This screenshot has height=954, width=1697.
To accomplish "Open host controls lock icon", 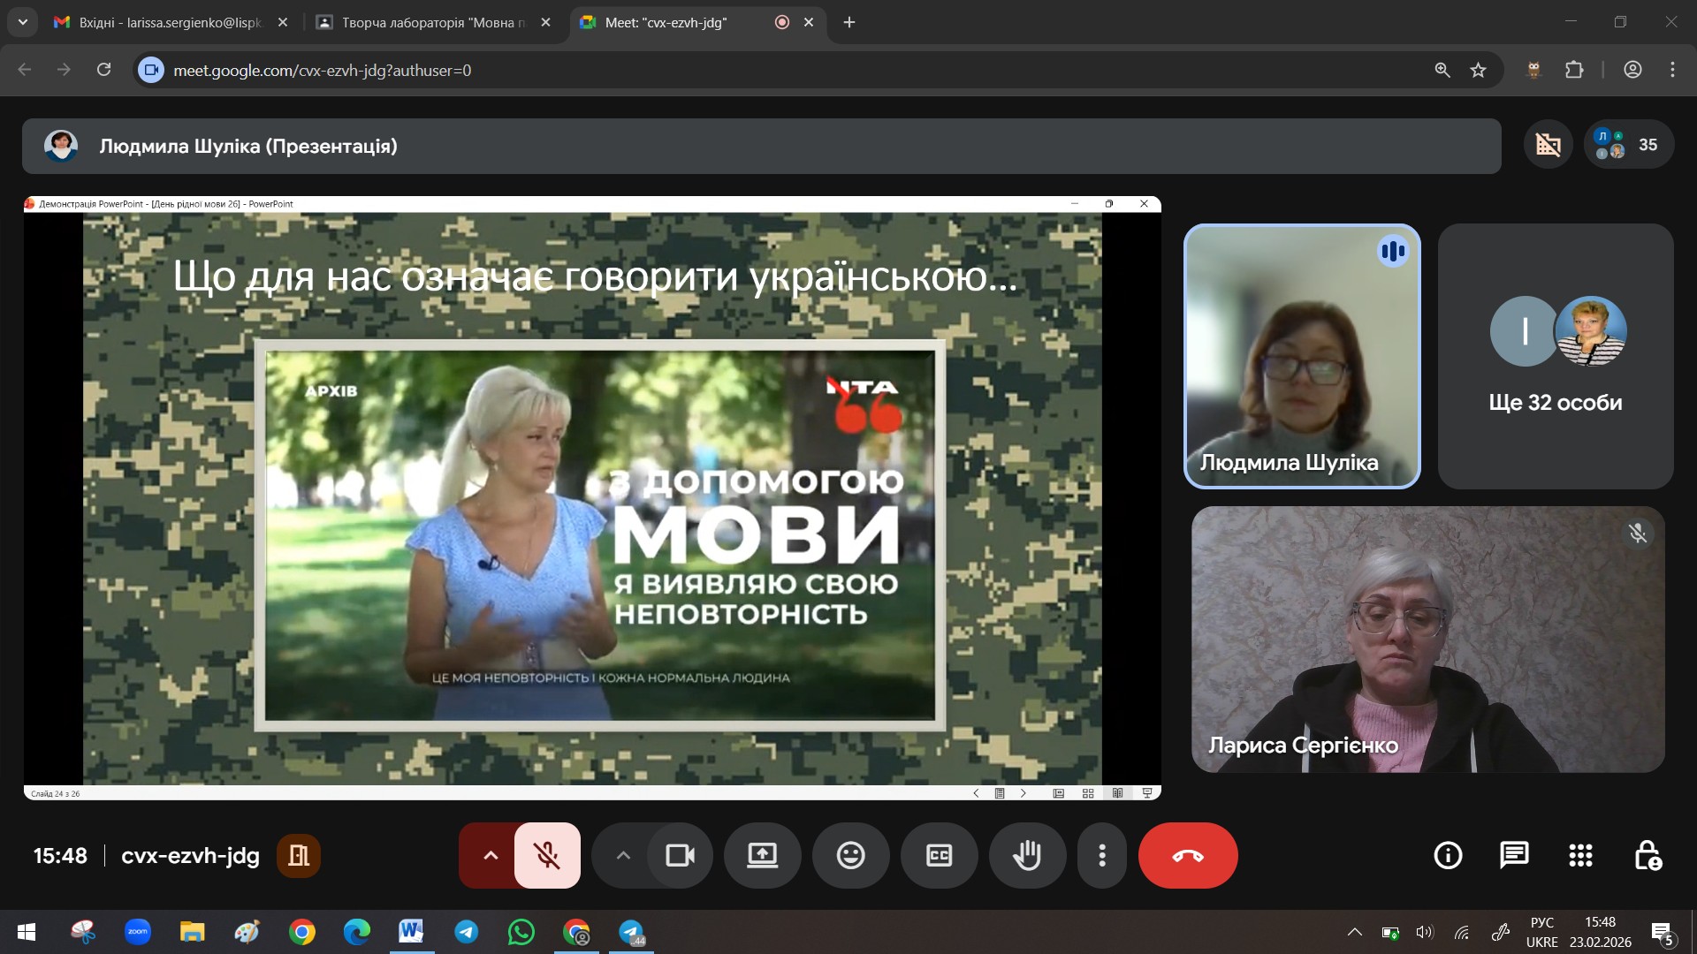I will pos(1647,855).
